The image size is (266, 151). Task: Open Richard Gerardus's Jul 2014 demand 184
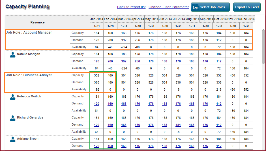(178, 125)
